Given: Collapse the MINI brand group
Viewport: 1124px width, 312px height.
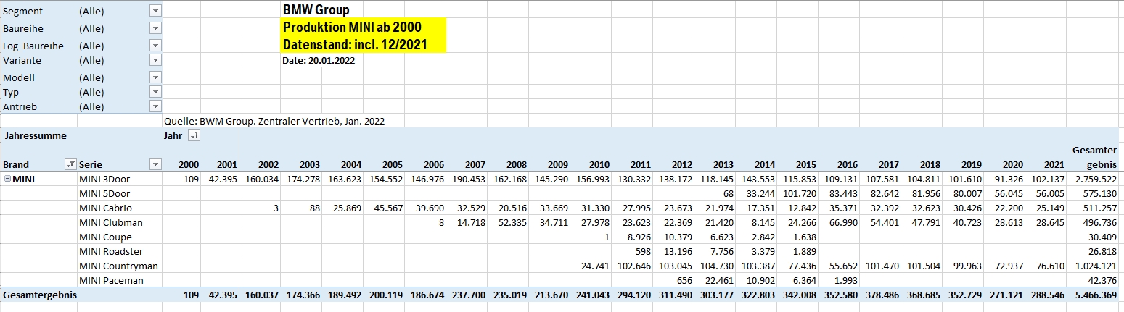Looking at the screenshot, I should (7, 179).
